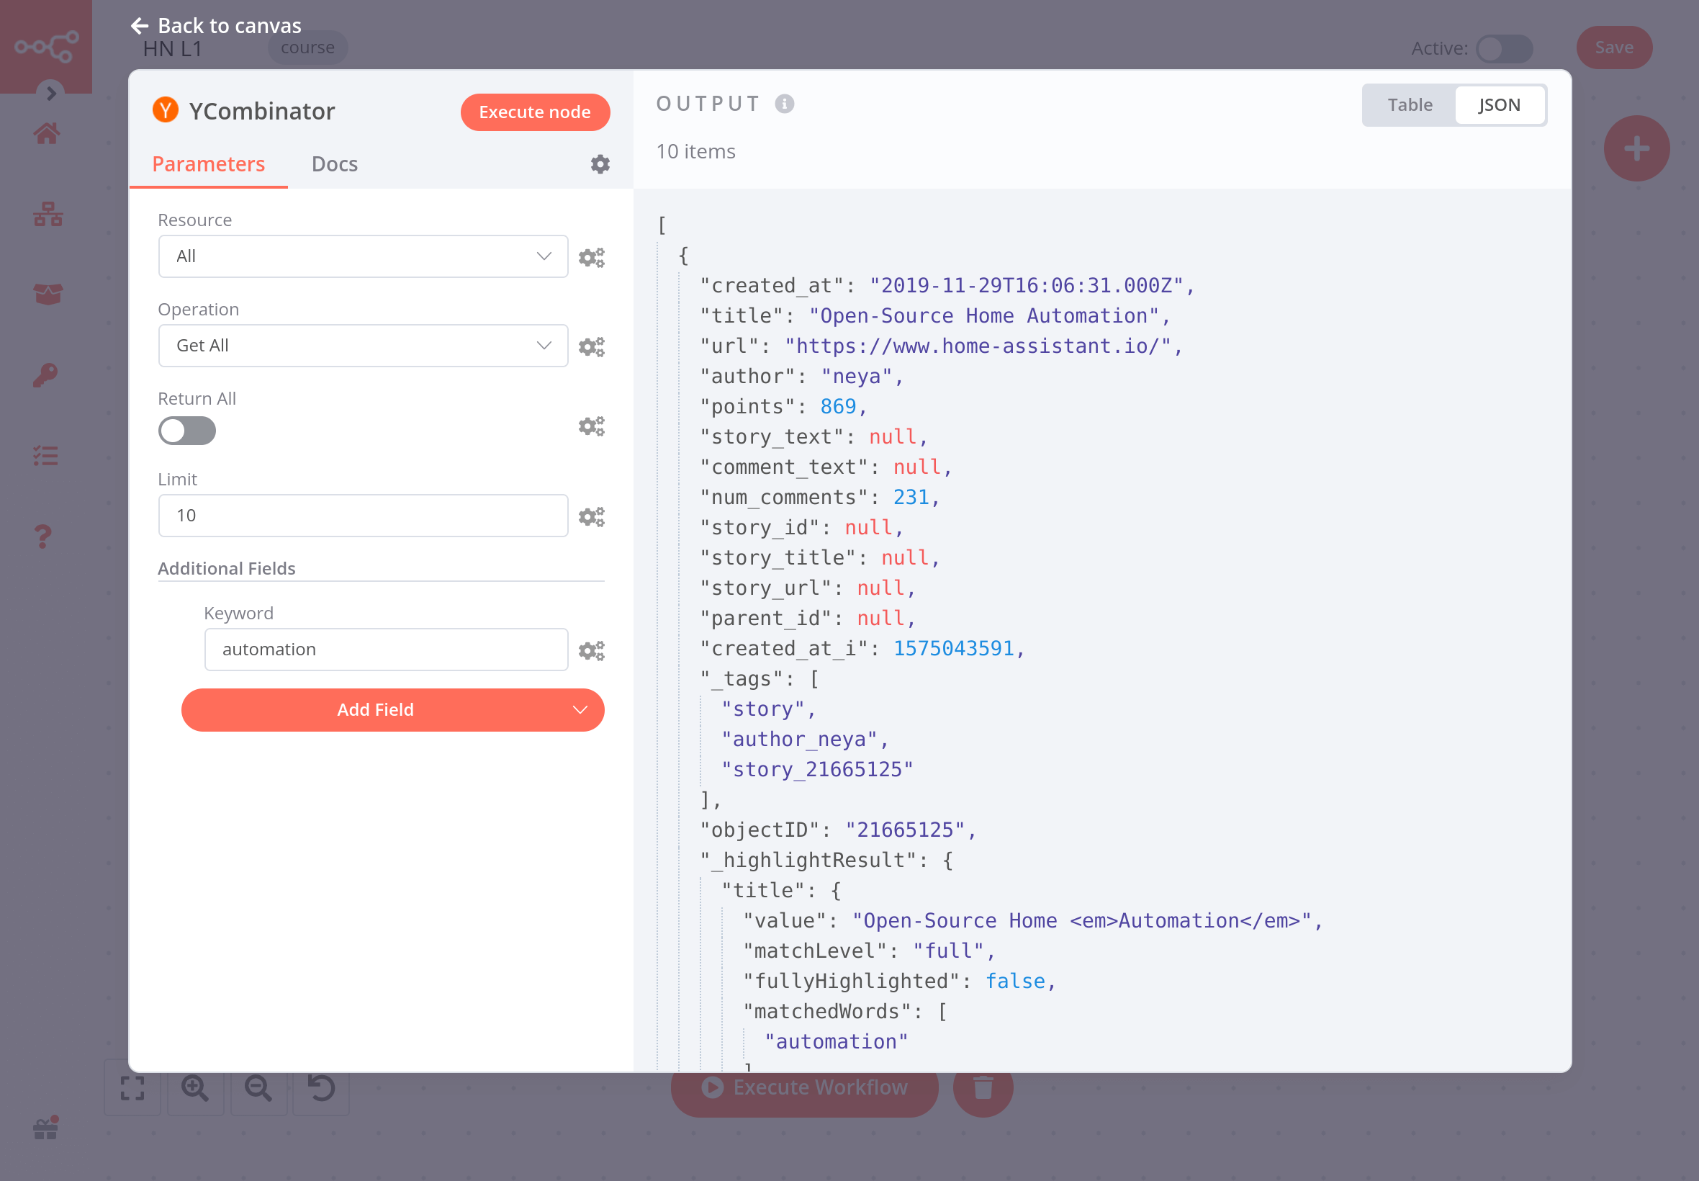Image resolution: width=1699 pixels, height=1181 pixels.
Task: Open Workflows from the sidebar
Action: [x=46, y=215]
